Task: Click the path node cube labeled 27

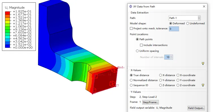Action: click(x=113, y=84)
